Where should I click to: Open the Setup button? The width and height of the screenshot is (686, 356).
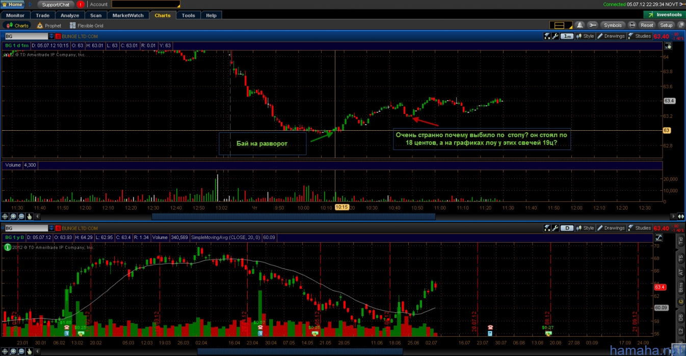point(666,25)
